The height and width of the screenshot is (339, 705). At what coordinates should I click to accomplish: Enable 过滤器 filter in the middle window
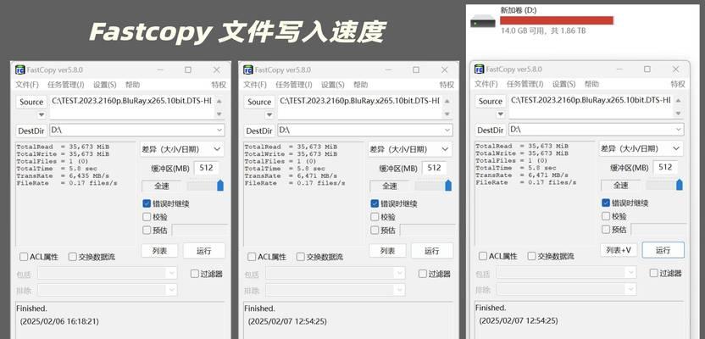click(x=422, y=274)
